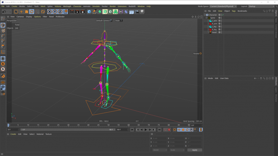Click the Object Manager search magnifier icon
Screen dimensions: 278x156
coord(264,11)
